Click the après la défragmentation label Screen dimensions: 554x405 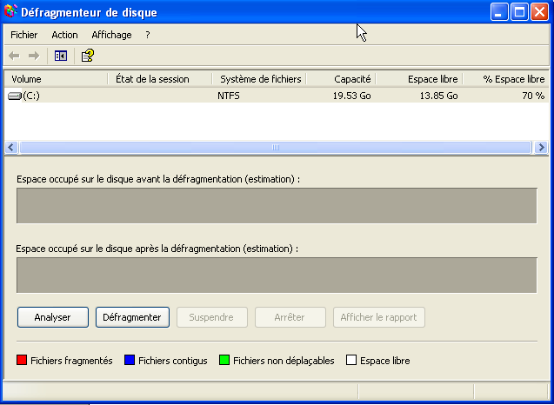157,249
